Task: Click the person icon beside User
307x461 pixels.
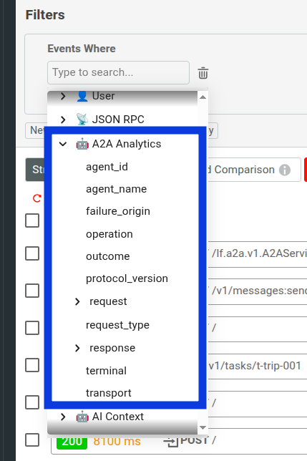Action: [82, 96]
